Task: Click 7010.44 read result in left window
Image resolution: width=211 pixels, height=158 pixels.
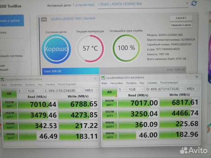Action: [x=38, y=104]
